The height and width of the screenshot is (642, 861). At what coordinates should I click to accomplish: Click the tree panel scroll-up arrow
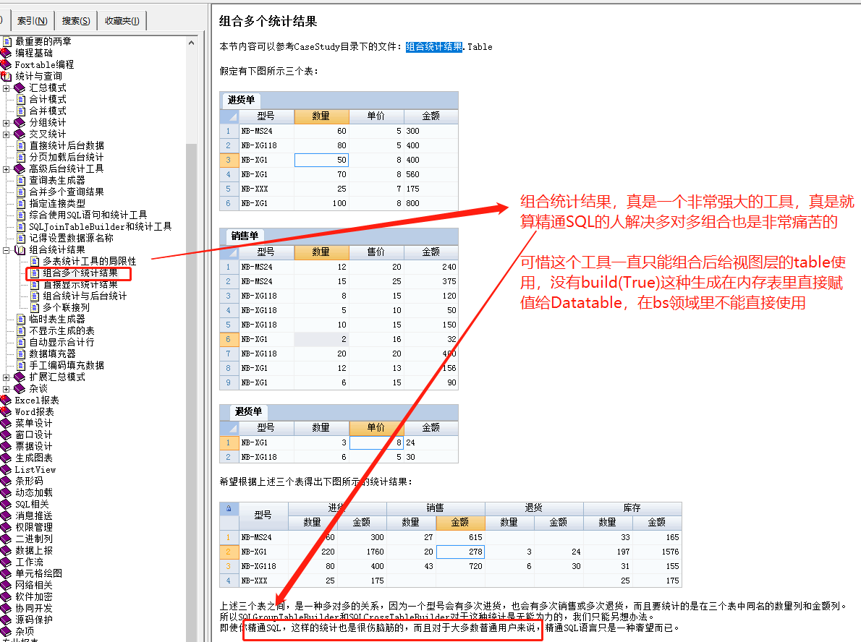tap(191, 42)
